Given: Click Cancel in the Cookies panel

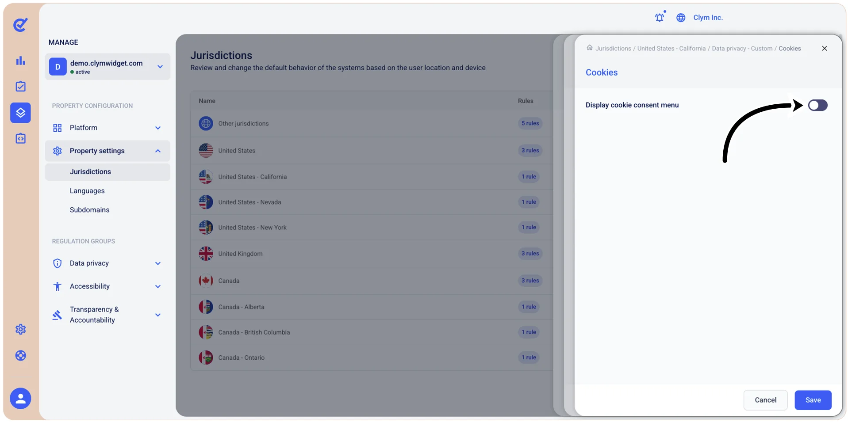Looking at the screenshot, I should coord(765,400).
